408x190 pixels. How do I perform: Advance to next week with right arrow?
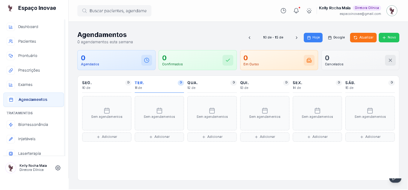(x=297, y=38)
